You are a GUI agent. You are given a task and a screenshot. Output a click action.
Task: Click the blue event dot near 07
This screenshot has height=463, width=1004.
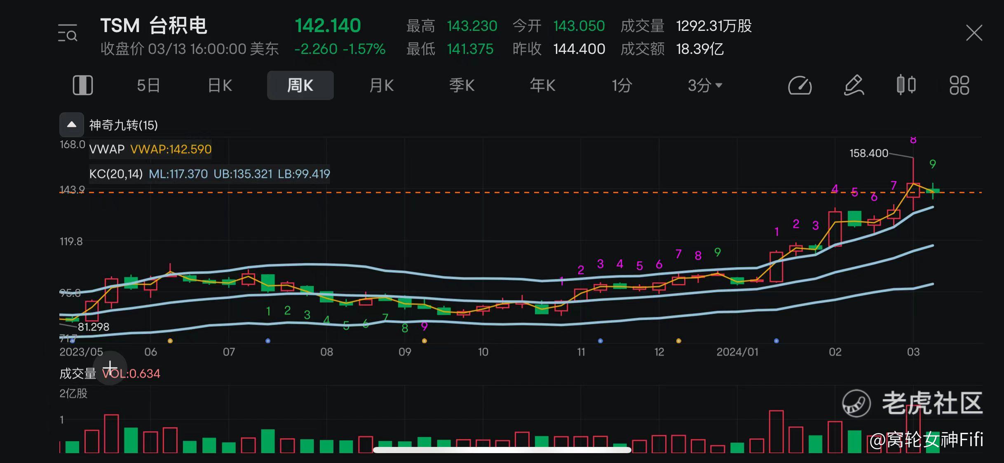coord(268,341)
